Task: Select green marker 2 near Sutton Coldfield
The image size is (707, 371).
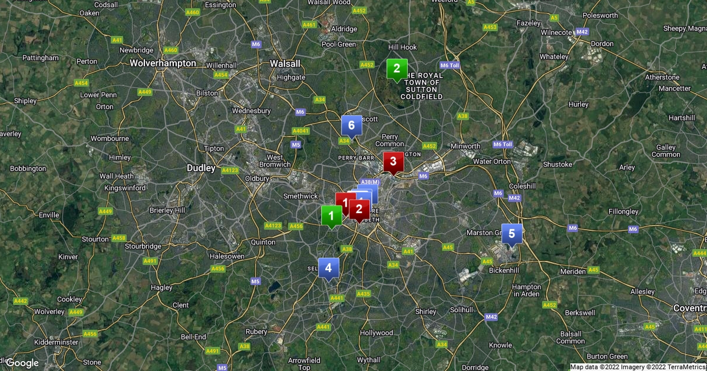Action: (x=397, y=69)
